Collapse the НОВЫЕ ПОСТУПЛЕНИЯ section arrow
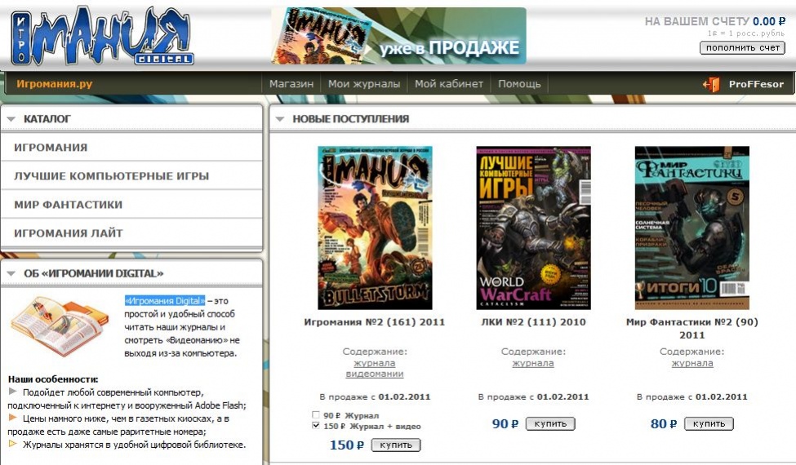This screenshot has height=465, width=796. coord(280,119)
